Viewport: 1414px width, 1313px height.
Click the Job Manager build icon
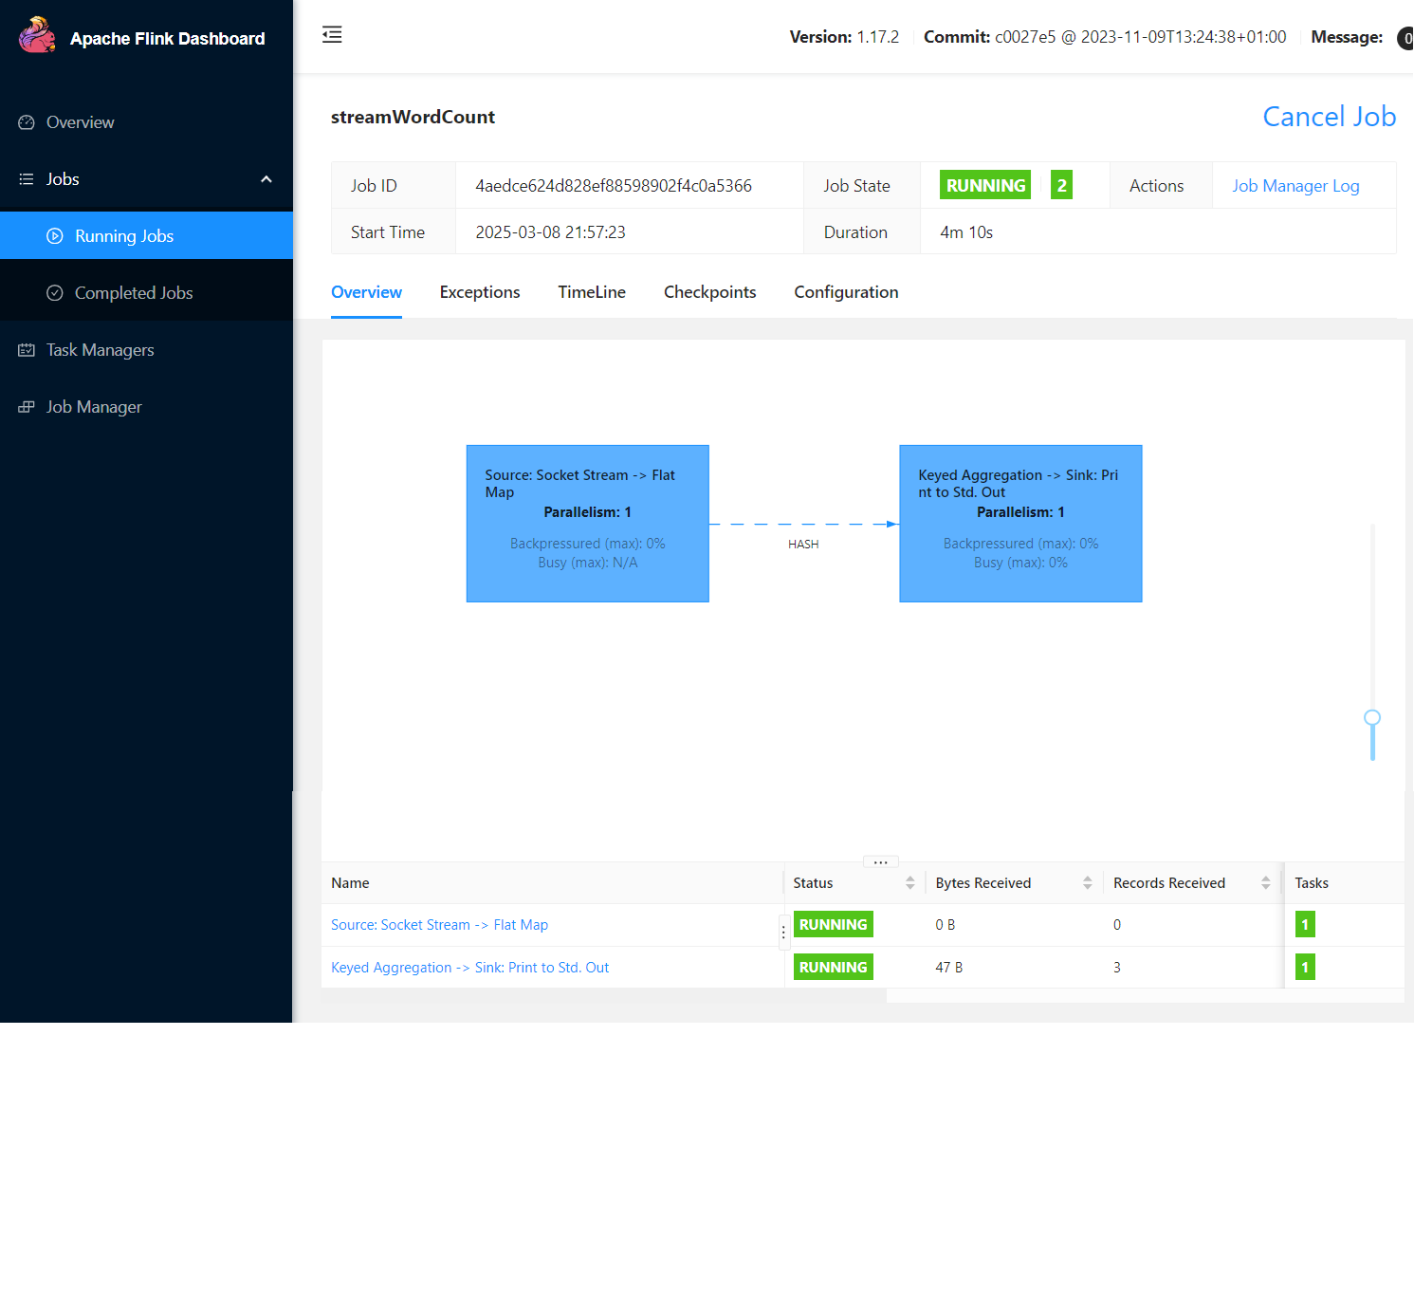point(27,407)
